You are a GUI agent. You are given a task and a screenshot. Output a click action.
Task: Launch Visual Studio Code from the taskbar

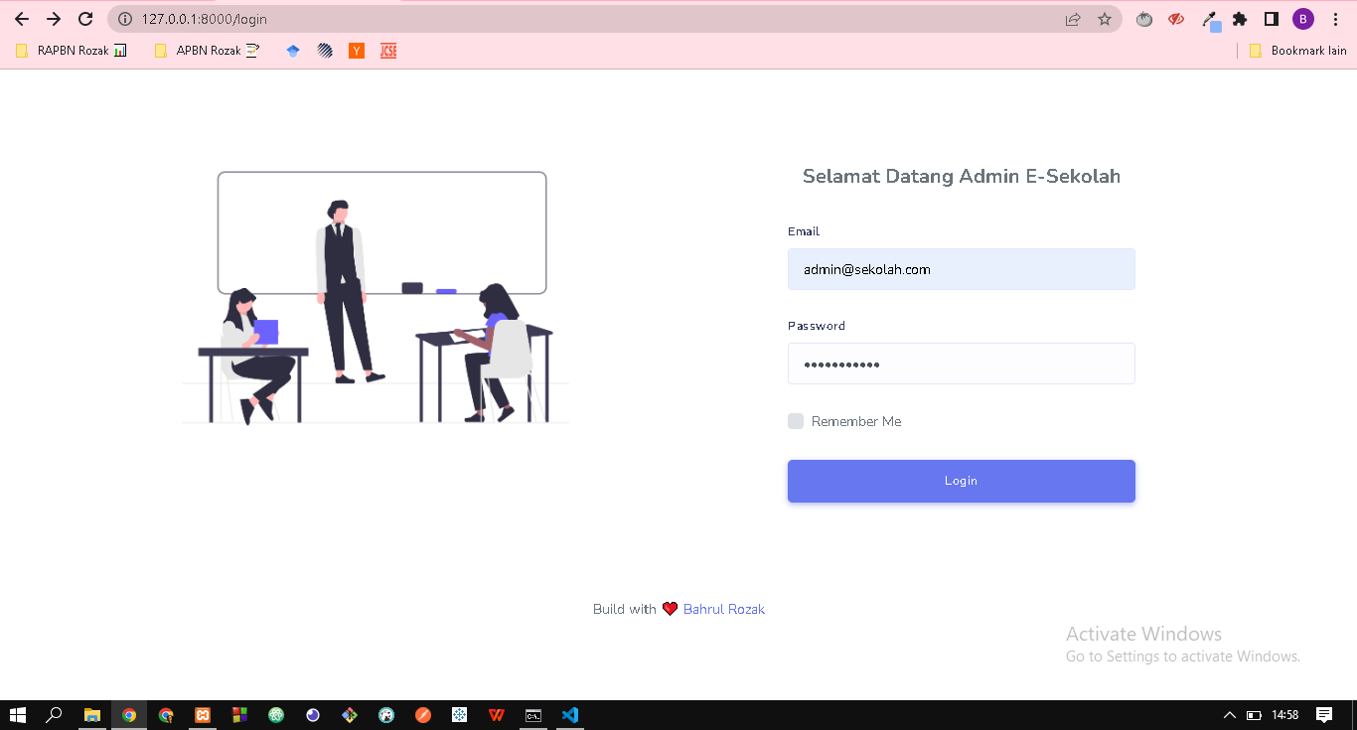pyautogui.click(x=569, y=715)
